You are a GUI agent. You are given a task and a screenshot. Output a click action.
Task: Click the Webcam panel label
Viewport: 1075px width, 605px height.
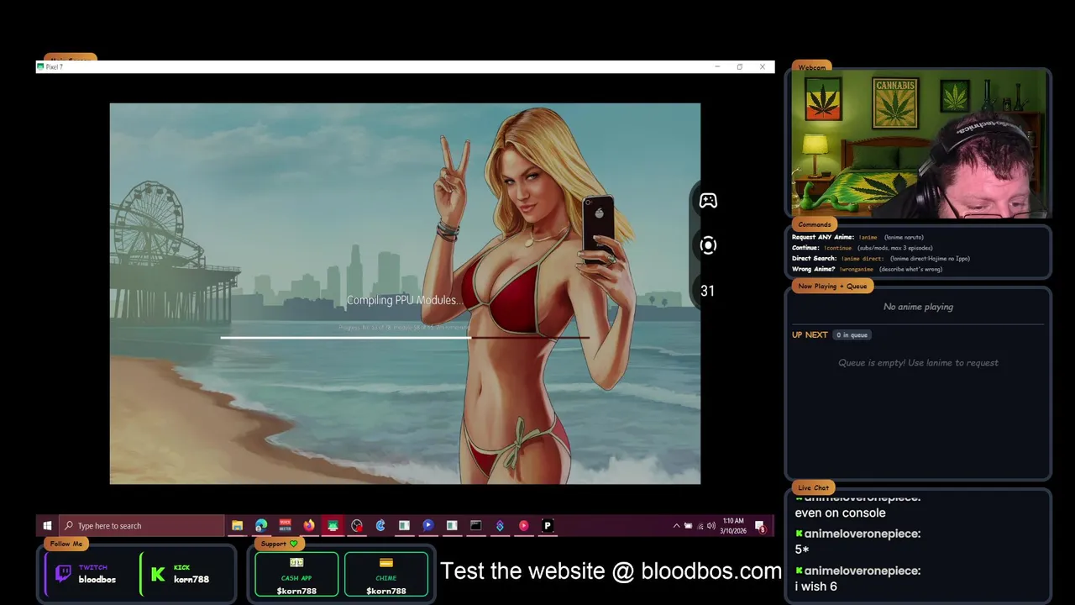tap(812, 67)
